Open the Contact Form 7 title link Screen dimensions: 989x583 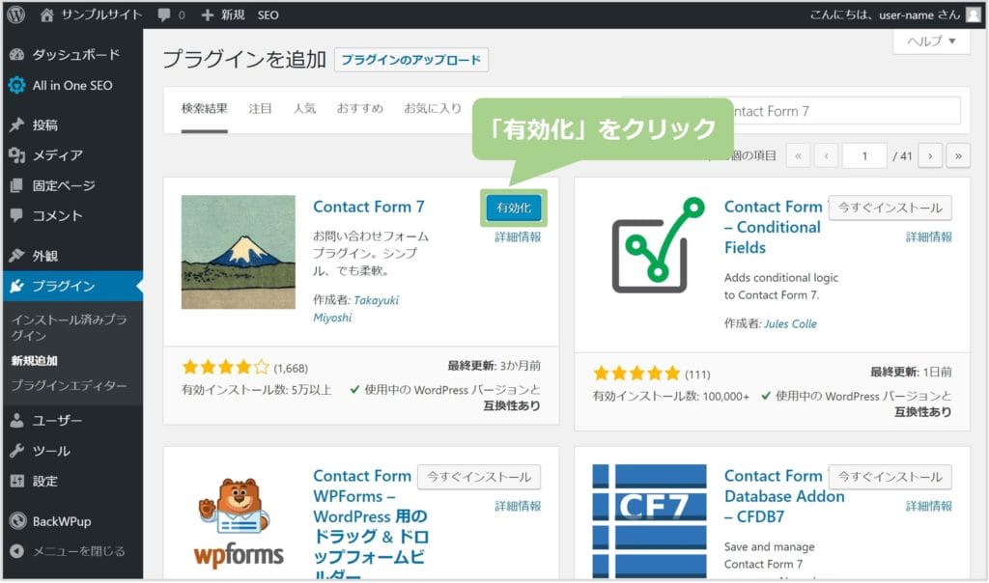coord(369,207)
